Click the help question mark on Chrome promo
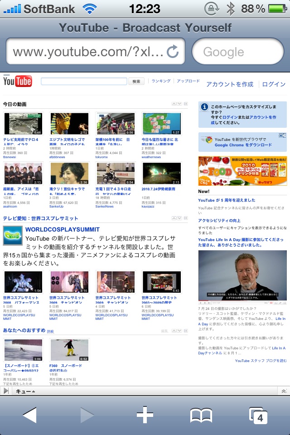Viewport: 290px width, 435px height. pos(284,135)
